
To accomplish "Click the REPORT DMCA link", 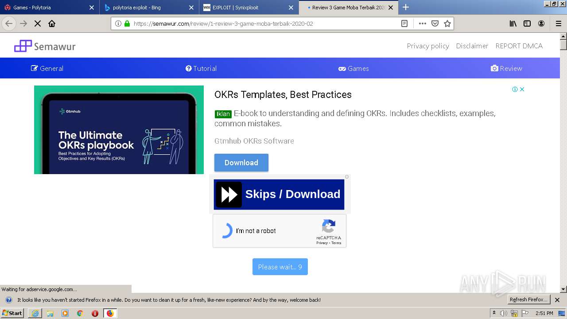I will (x=519, y=46).
